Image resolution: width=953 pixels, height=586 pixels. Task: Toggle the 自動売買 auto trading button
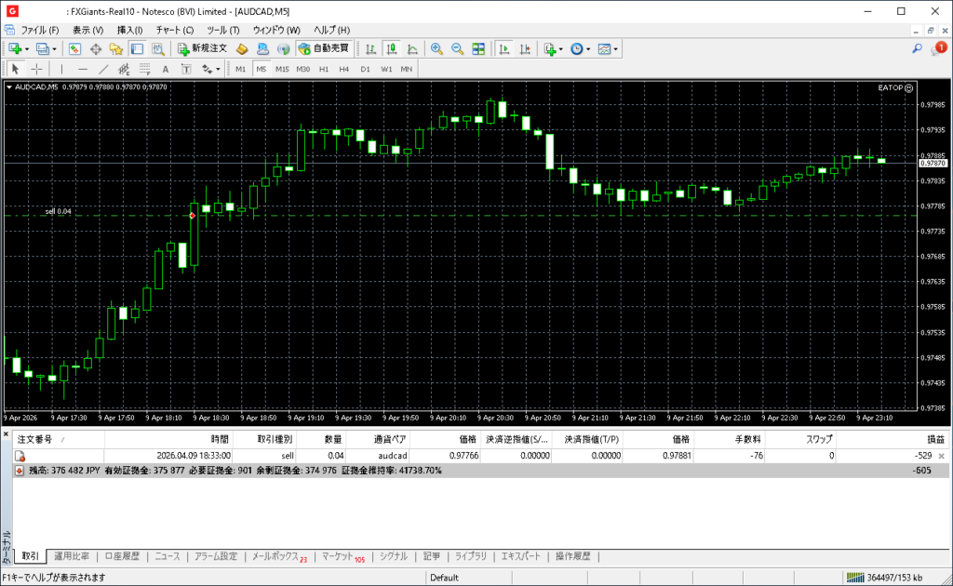click(323, 48)
